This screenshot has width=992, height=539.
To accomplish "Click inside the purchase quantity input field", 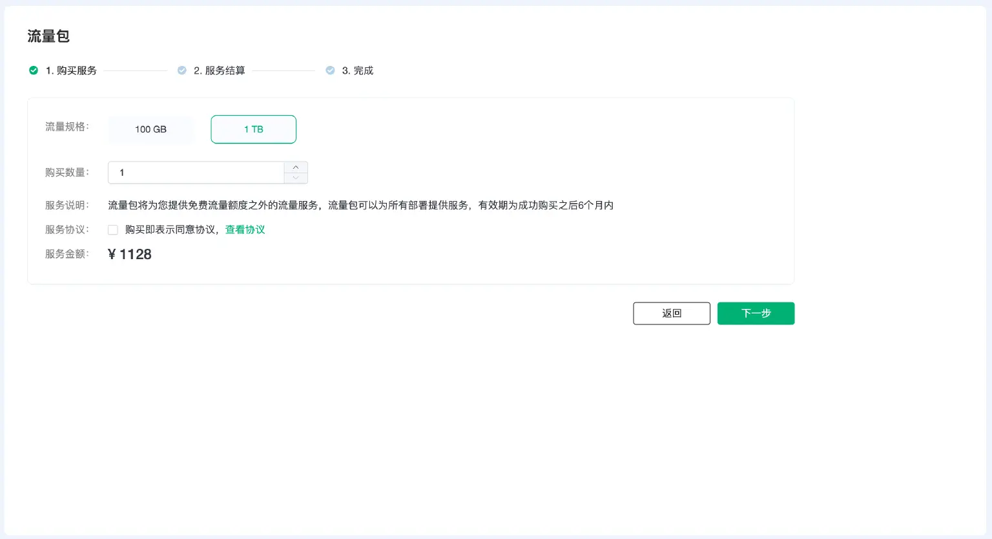I will tap(194, 173).
